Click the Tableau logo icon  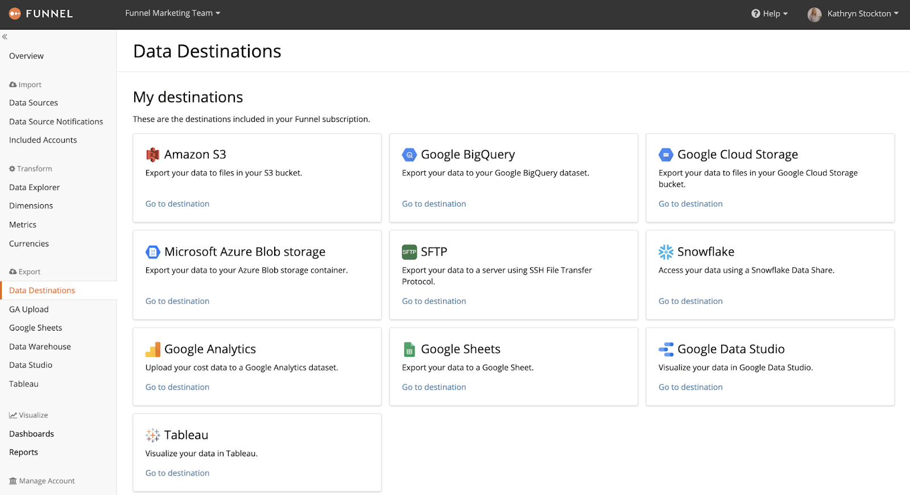pyautogui.click(x=152, y=435)
